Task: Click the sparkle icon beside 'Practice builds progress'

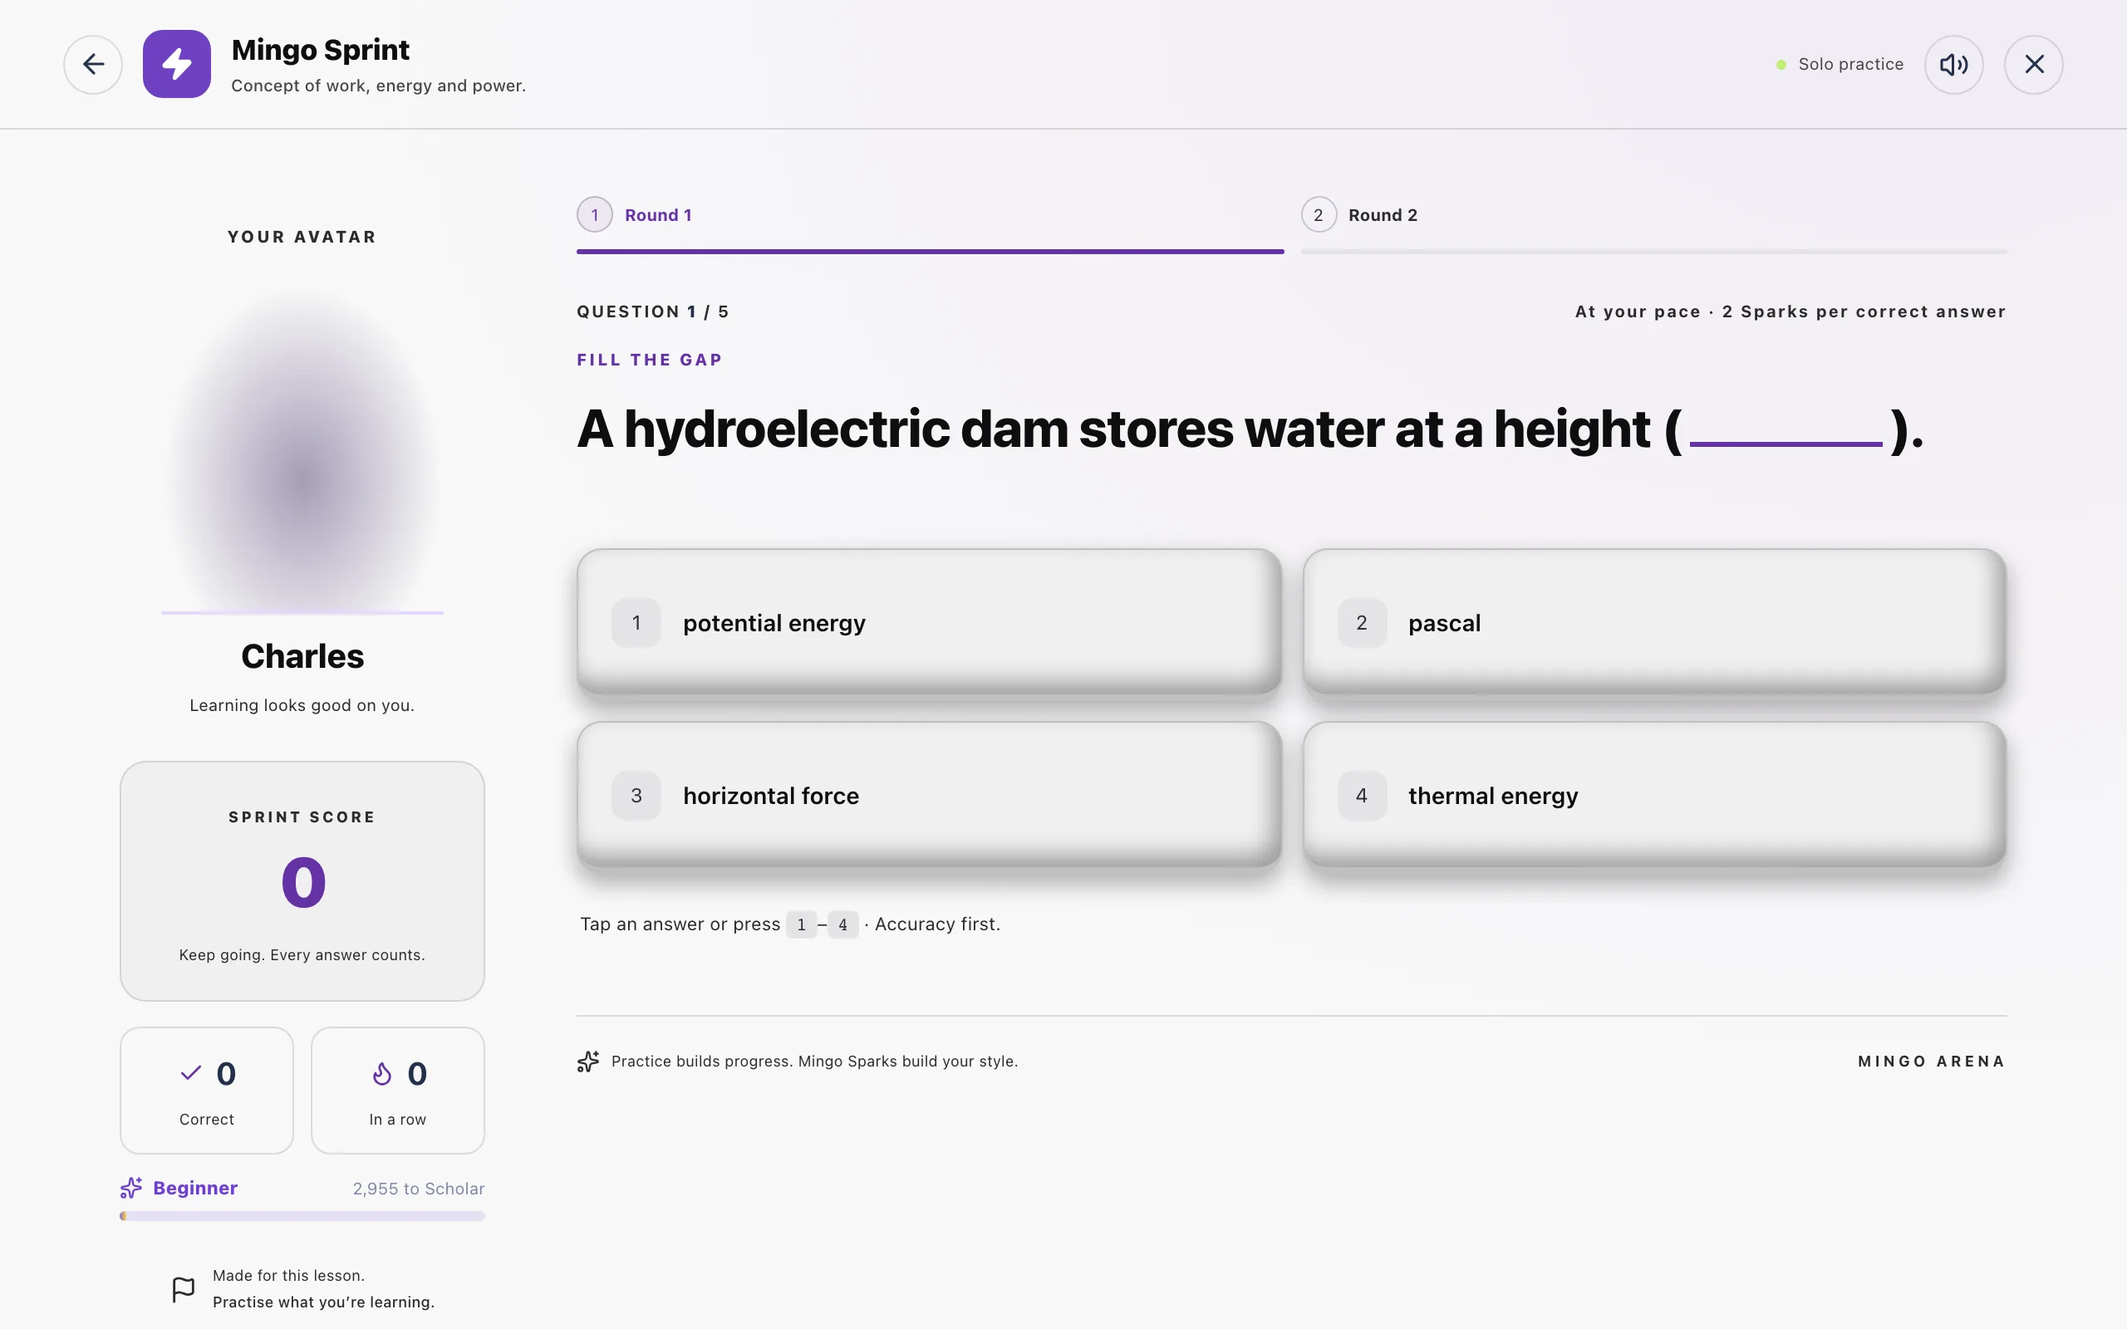Action: [588, 1061]
